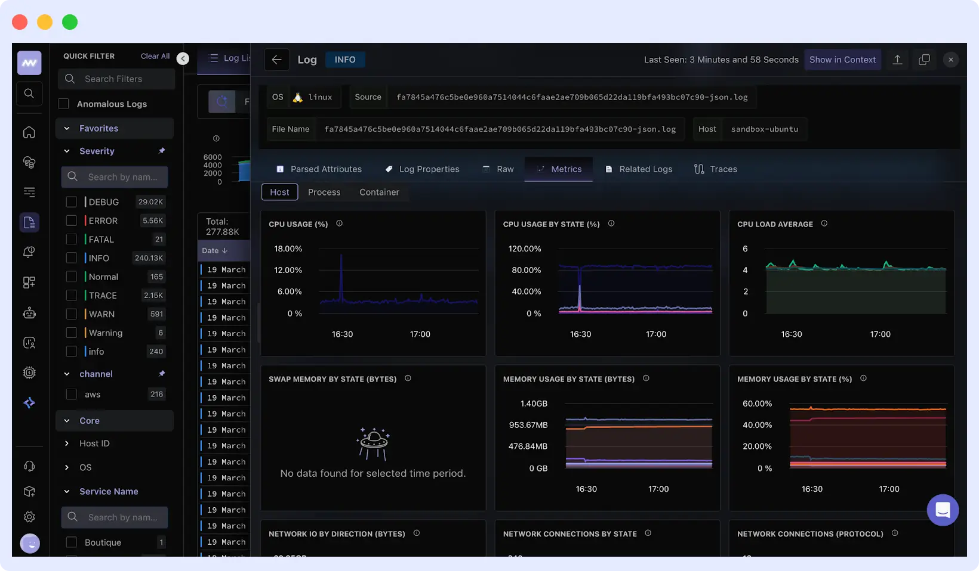Click the Search Filters input field
Image resolution: width=979 pixels, height=571 pixels.
(116, 78)
